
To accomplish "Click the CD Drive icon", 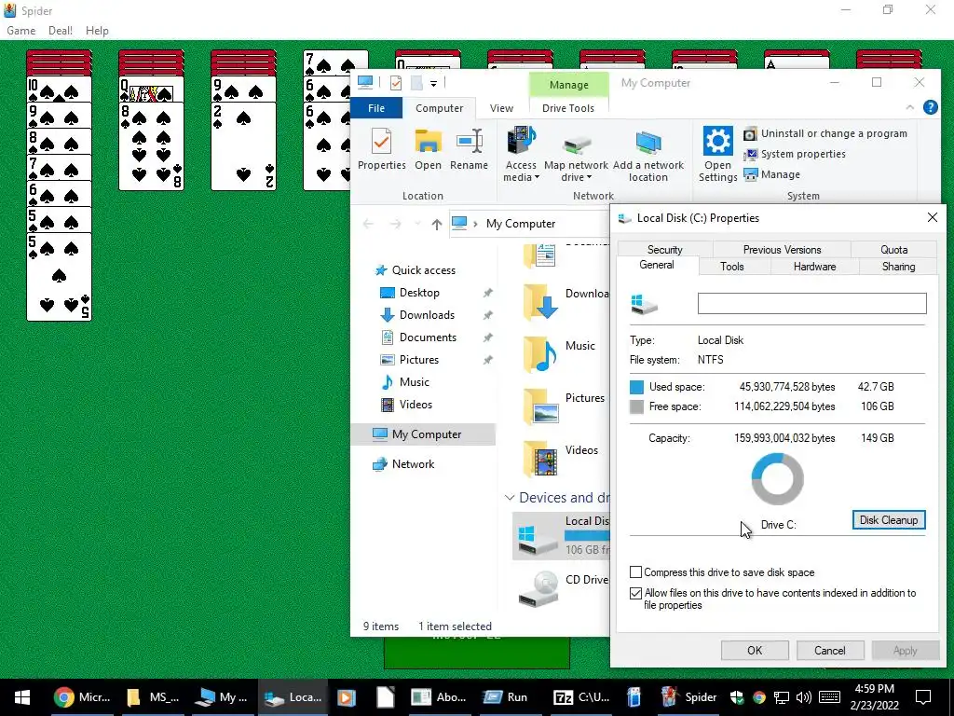I will 539,589.
